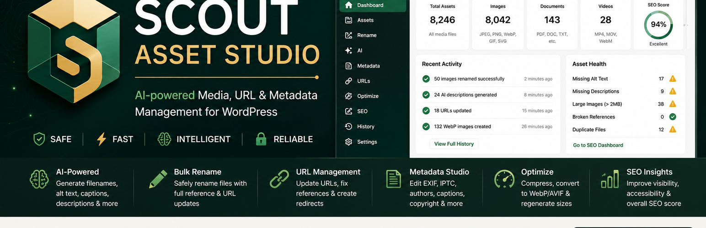Click the INTELLIGENT brain icon
Image resolution: width=706 pixels, height=228 pixels.
tap(164, 139)
